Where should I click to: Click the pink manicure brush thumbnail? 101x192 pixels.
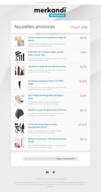point(20,143)
